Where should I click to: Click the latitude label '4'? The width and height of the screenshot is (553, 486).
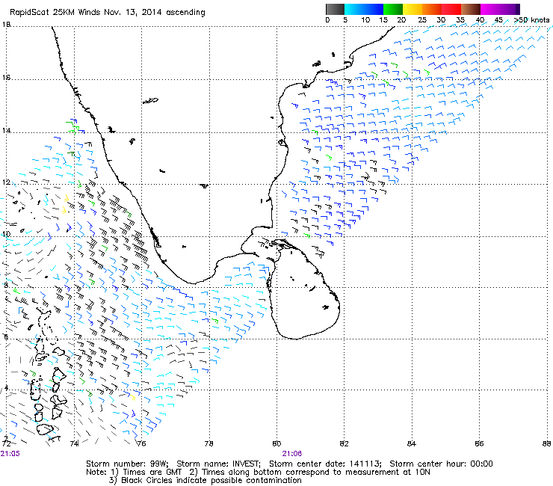point(6,388)
